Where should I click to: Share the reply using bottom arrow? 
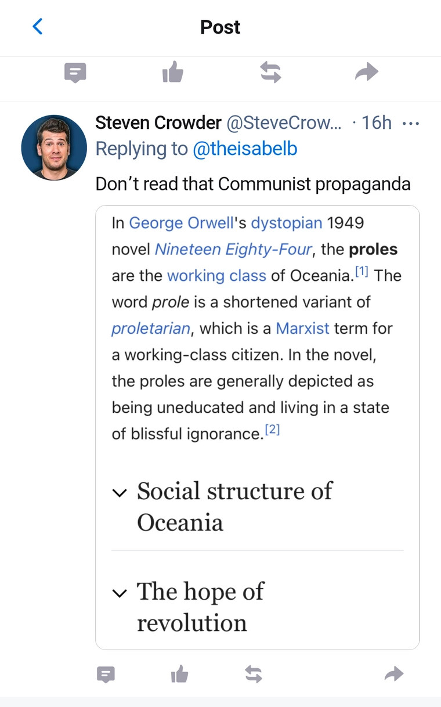point(394,674)
